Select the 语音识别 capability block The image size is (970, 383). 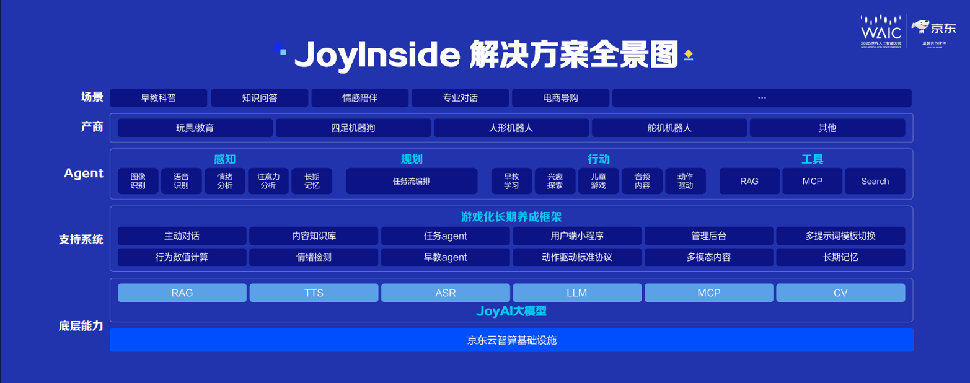click(181, 180)
